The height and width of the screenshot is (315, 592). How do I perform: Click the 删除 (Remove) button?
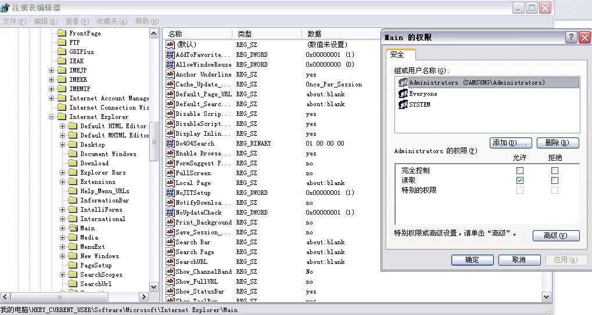(558, 143)
